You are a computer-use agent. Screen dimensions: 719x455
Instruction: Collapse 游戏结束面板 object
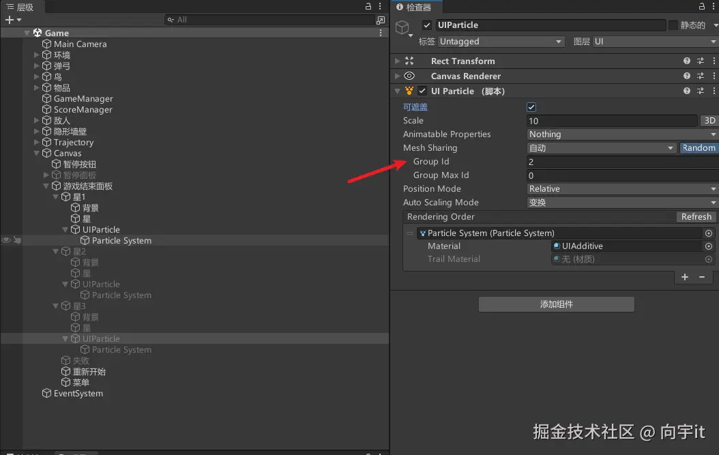click(x=46, y=186)
